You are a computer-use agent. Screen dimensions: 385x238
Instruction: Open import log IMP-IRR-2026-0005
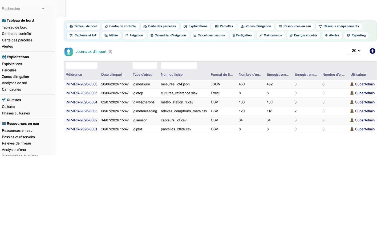[82, 93]
